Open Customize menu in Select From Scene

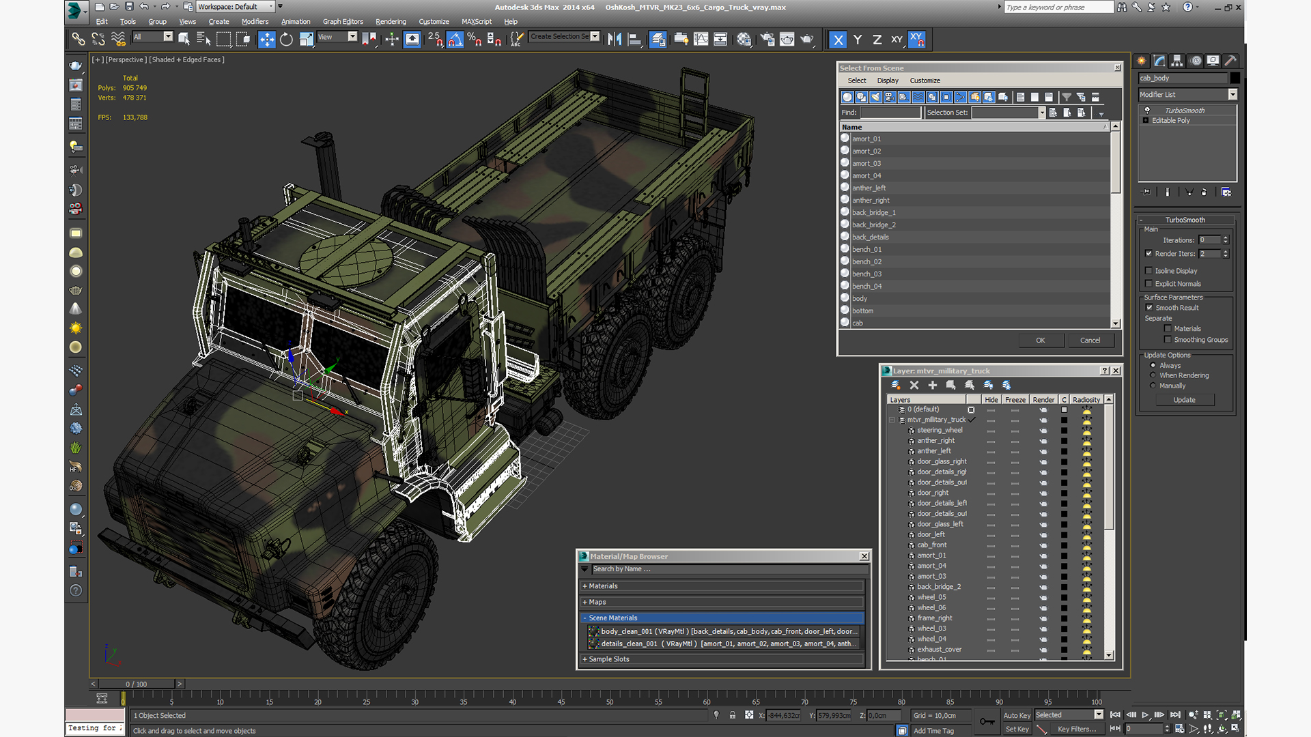[x=925, y=81]
